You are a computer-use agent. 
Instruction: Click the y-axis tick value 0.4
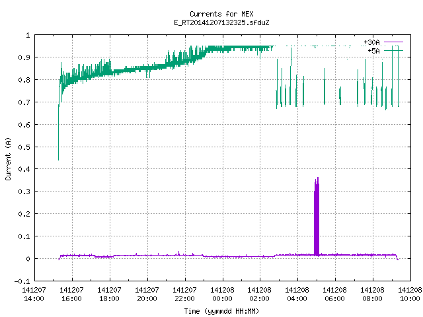pyautogui.click(x=24, y=169)
